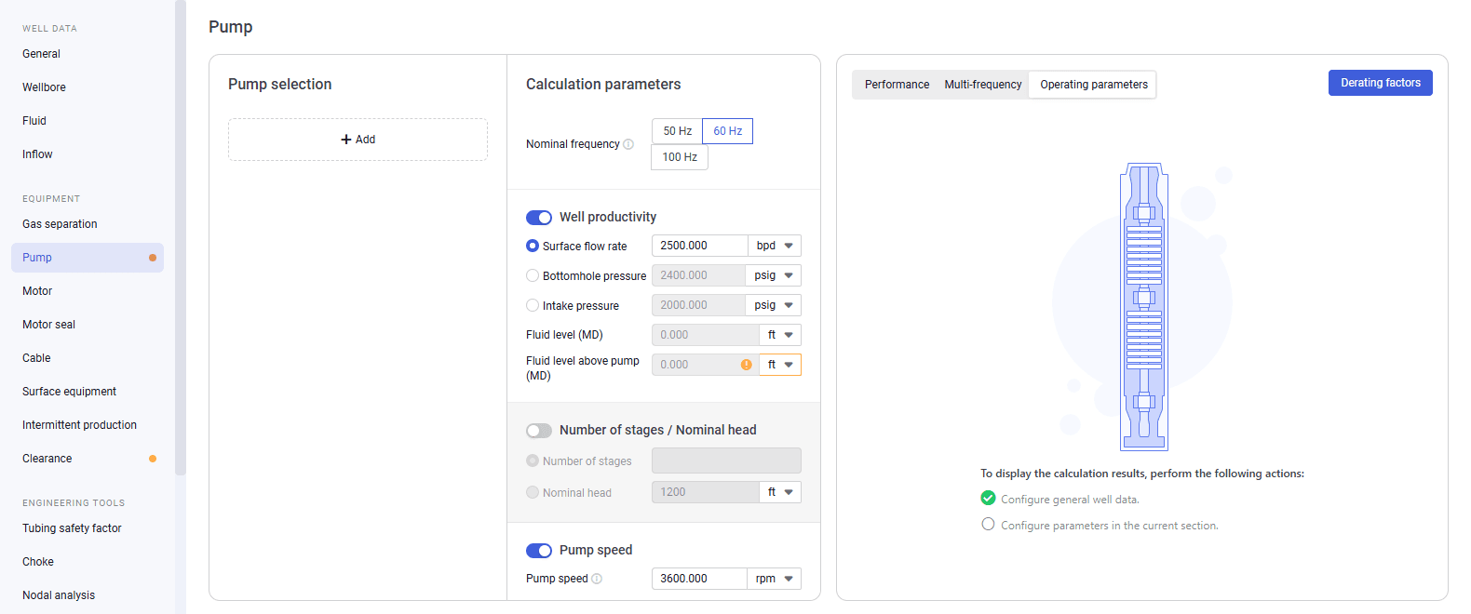The image size is (1471, 614).
Task: Select the Bottomhole pressure radio button
Action: tap(533, 276)
